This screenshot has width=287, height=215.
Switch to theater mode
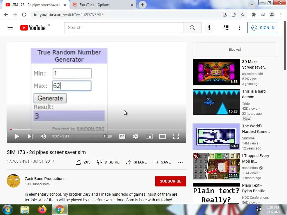point(163,136)
